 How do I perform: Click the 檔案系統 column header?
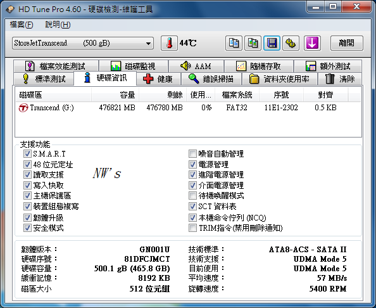237,94
